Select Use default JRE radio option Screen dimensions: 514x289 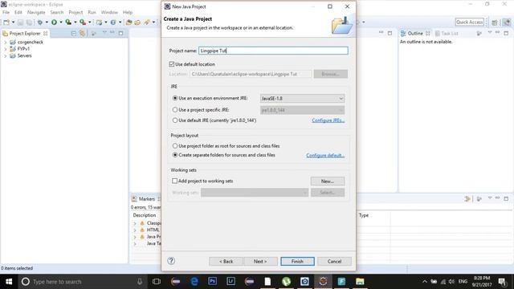(175, 120)
